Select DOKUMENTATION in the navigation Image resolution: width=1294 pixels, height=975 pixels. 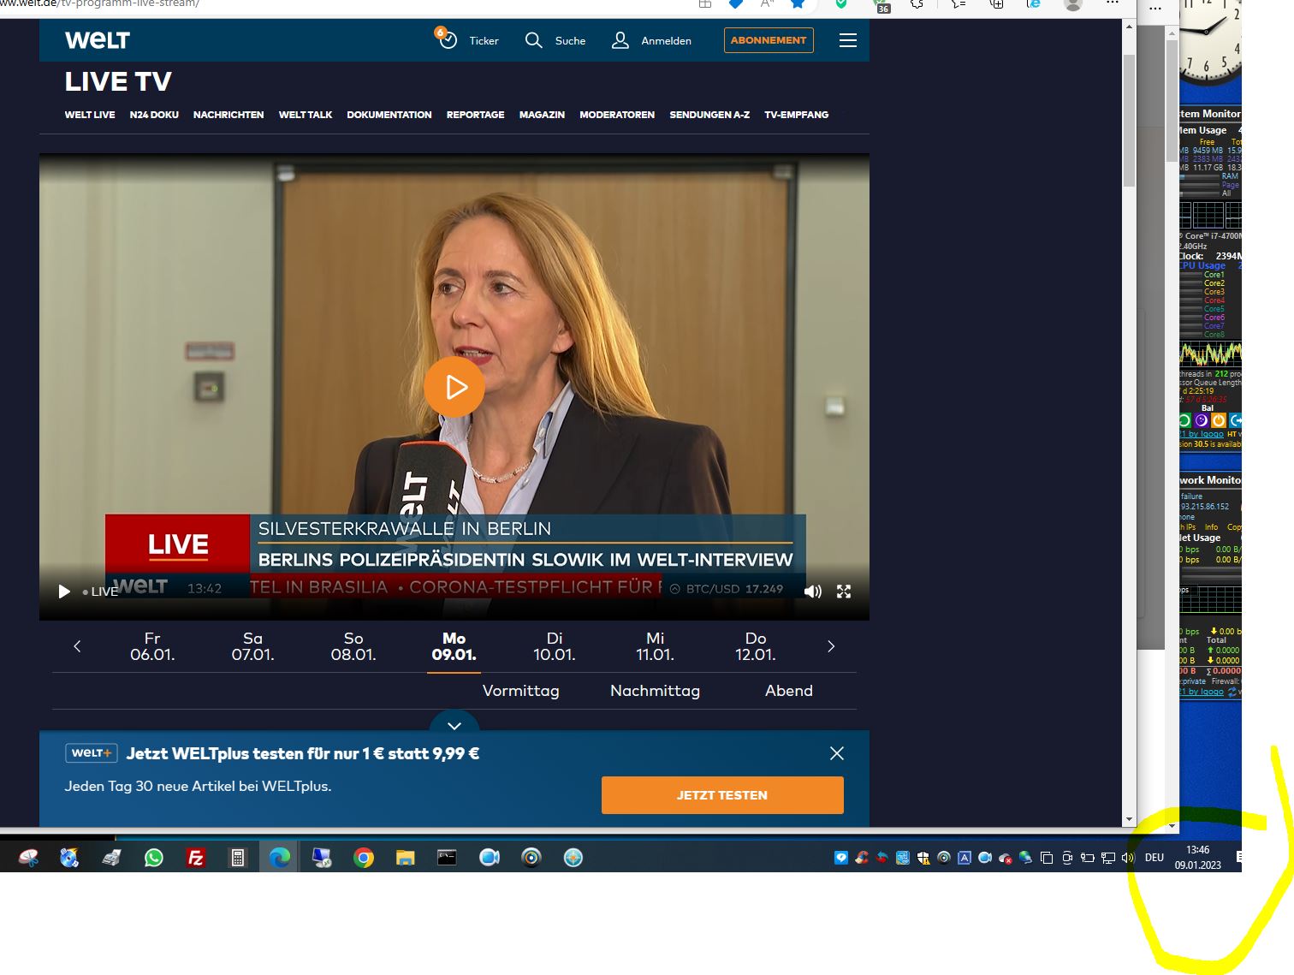pyautogui.click(x=389, y=115)
